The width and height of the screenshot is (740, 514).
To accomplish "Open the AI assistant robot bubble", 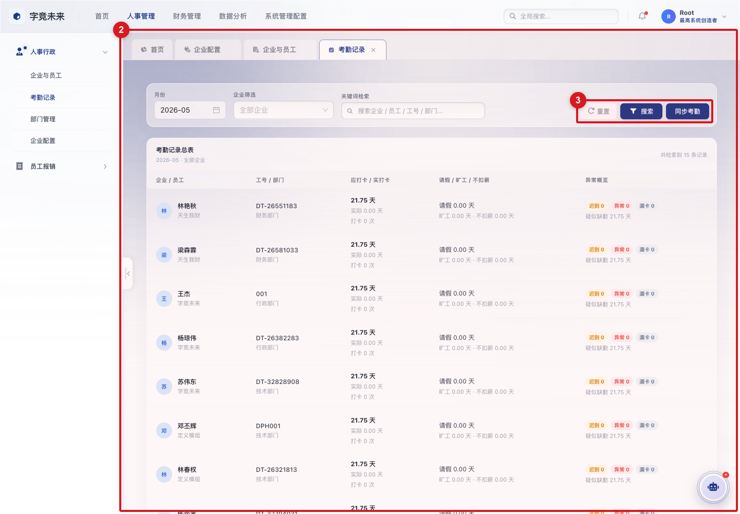I will [x=713, y=487].
